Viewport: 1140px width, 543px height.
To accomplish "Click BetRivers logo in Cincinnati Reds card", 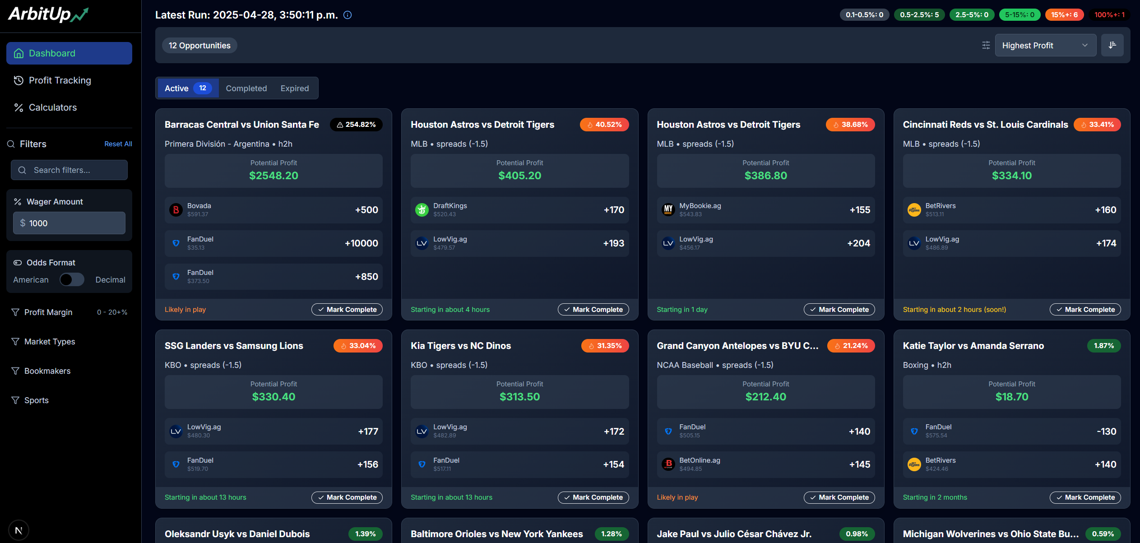I will click(x=914, y=210).
